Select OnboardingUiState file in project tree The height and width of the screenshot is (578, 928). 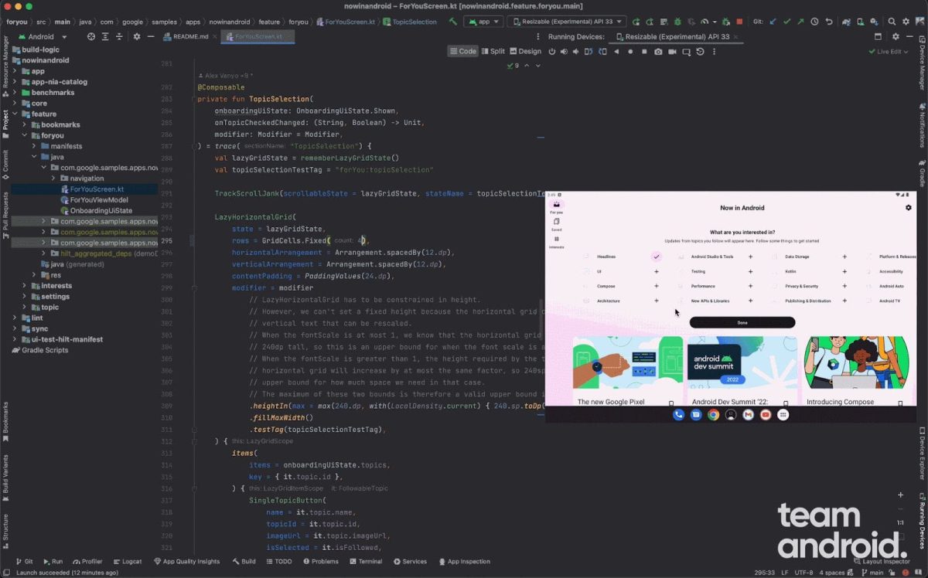(x=96, y=210)
